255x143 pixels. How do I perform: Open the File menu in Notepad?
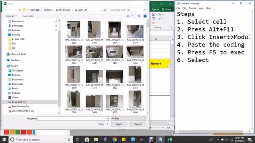pos(178,8)
